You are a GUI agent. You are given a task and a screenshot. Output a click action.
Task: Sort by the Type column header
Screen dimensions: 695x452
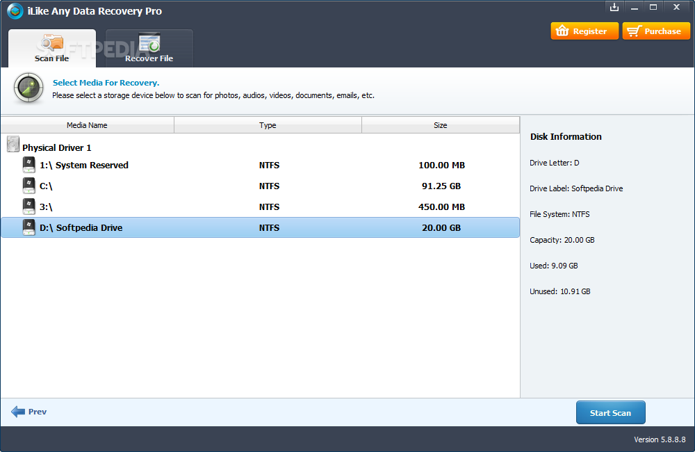[268, 125]
